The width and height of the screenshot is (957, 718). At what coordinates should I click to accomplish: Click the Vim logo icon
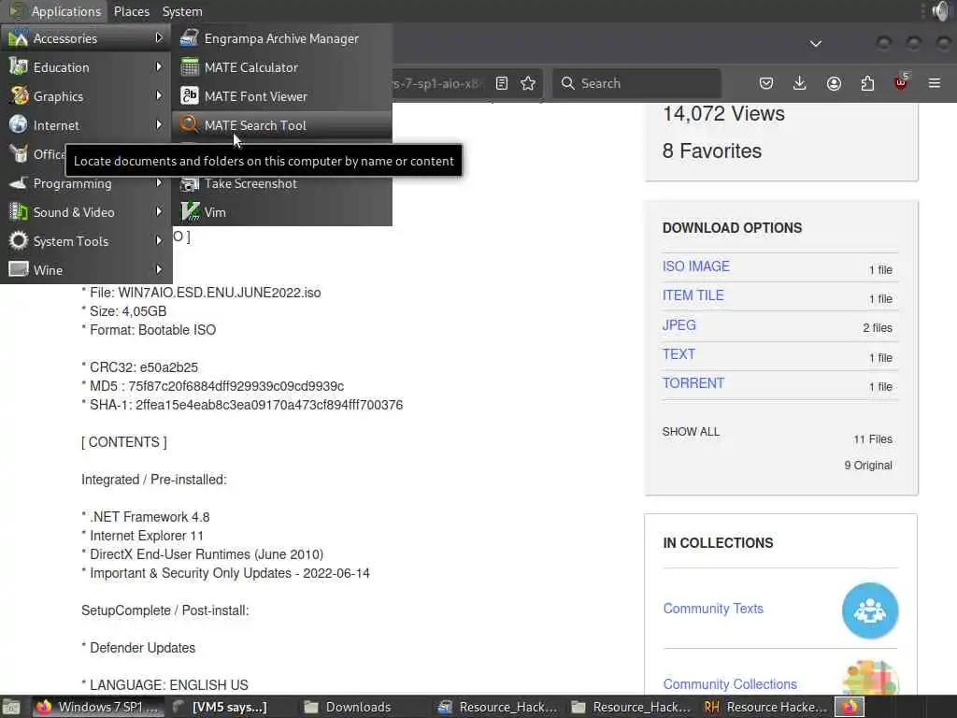click(x=190, y=212)
